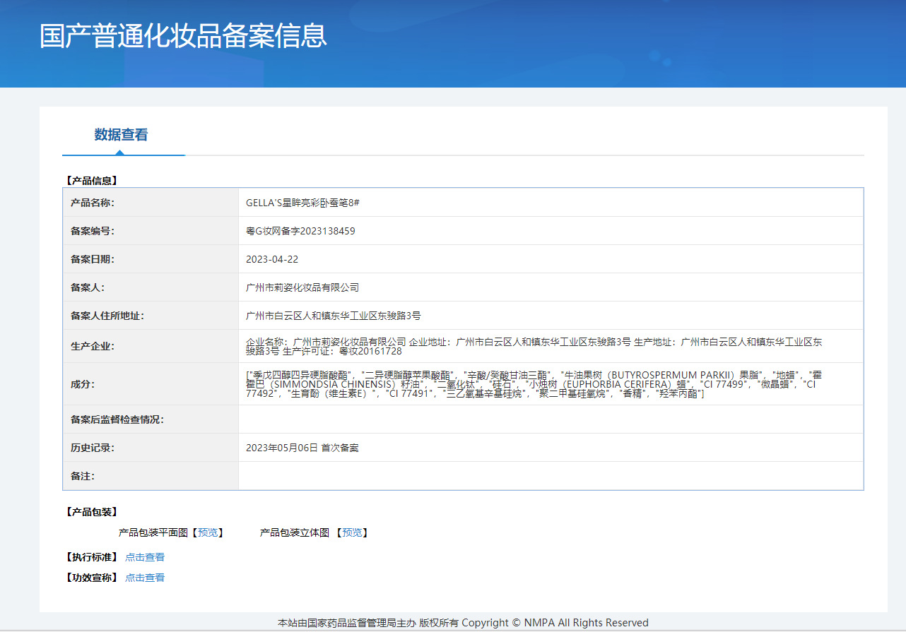Switch to the 数据查看 tab
Viewport: 906px width, 632px height.
click(x=122, y=135)
